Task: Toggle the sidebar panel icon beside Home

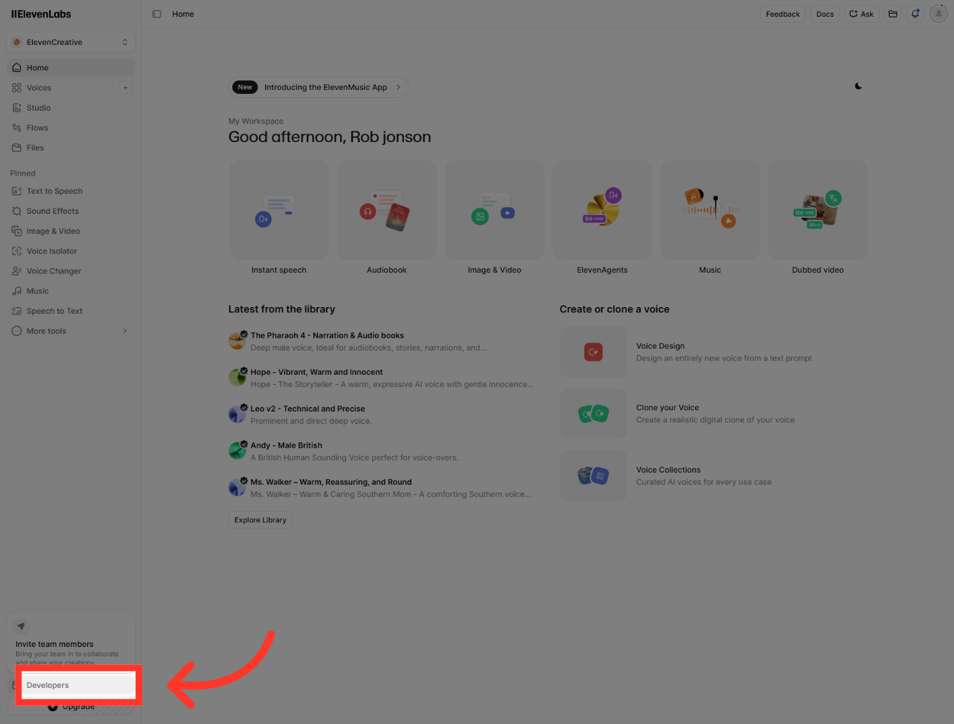Action: click(x=156, y=14)
